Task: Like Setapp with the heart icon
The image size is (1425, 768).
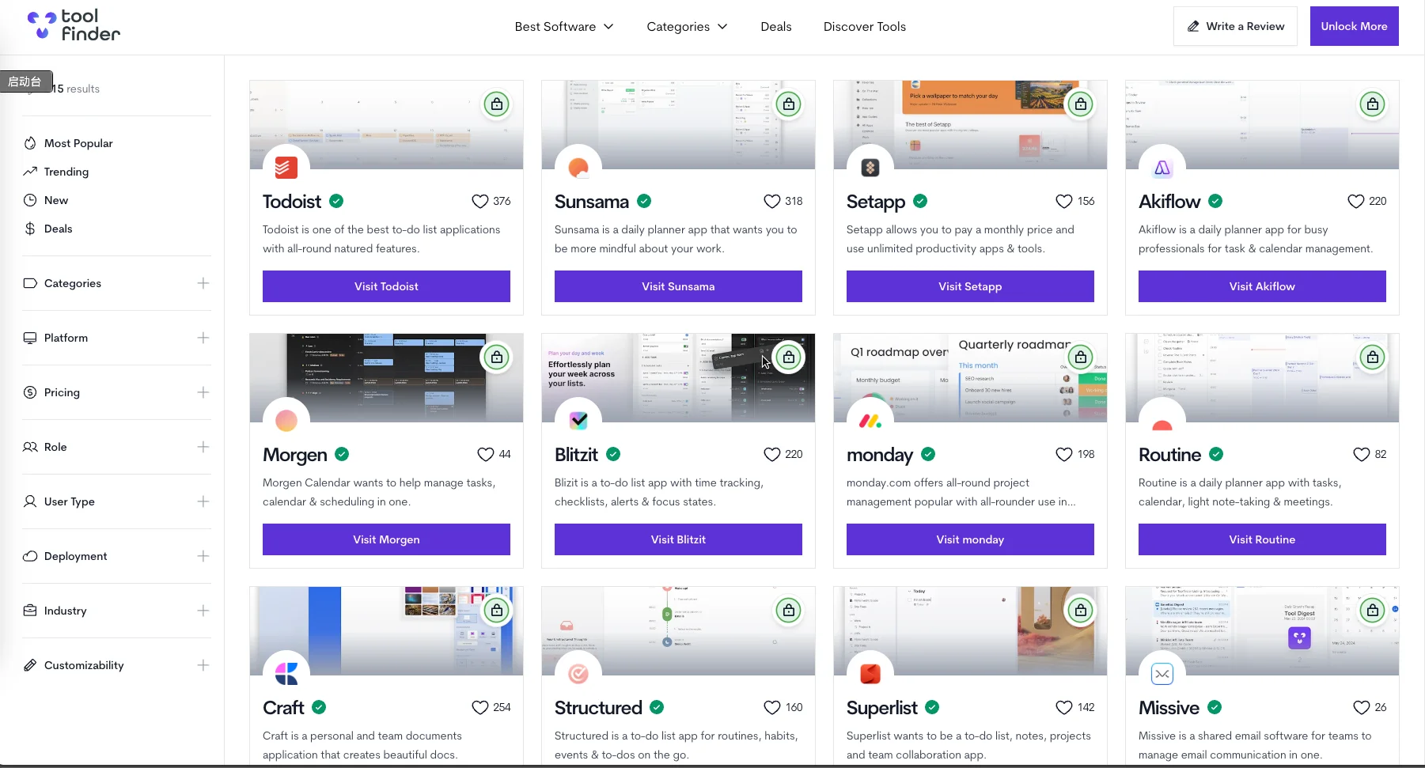Action: click(x=1064, y=201)
